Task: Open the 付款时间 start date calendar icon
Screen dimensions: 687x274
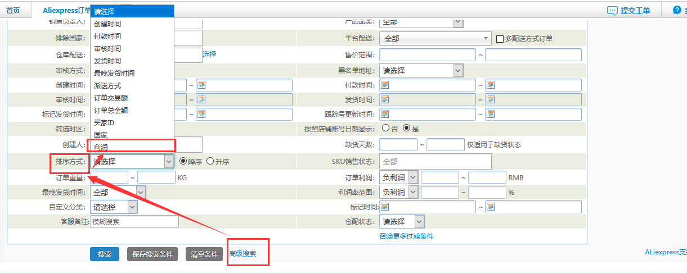Action: click(385, 85)
